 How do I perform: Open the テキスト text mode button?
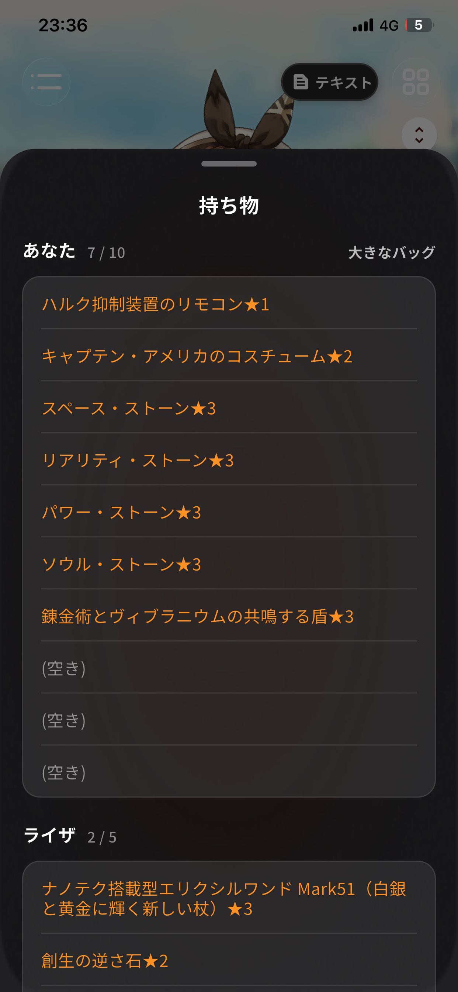click(329, 82)
